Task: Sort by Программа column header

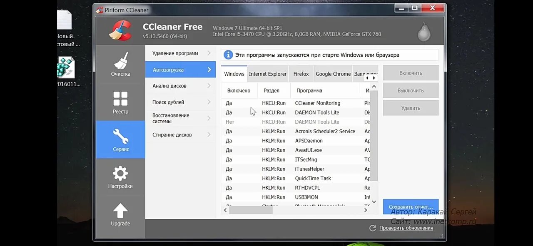Action: click(326, 90)
